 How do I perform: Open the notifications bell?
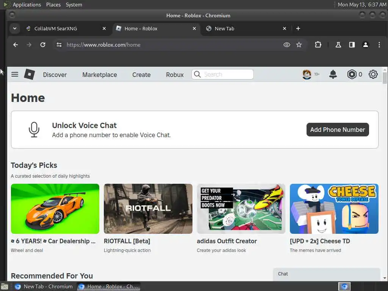(333, 74)
